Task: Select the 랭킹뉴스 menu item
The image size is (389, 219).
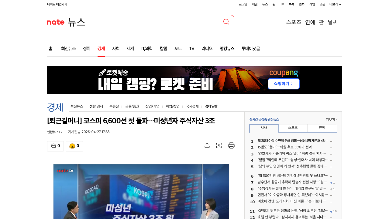Action: coord(227,48)
